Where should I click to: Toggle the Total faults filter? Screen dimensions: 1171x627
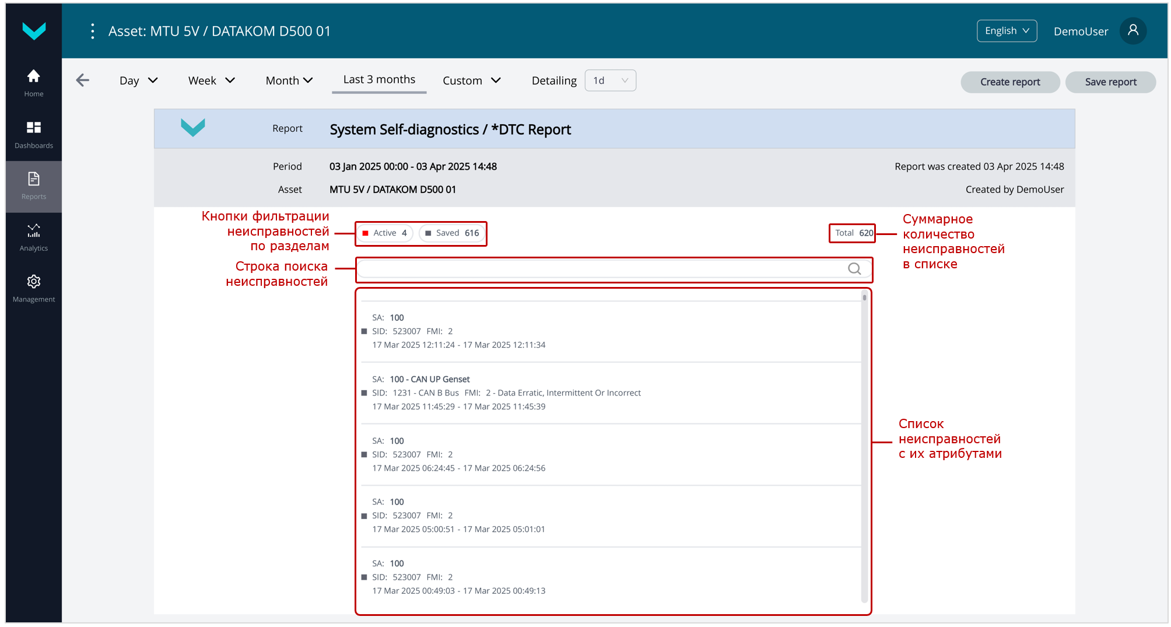pos(853,233)
